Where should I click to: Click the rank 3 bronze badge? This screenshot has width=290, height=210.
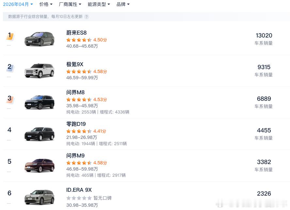pos(10,99)
